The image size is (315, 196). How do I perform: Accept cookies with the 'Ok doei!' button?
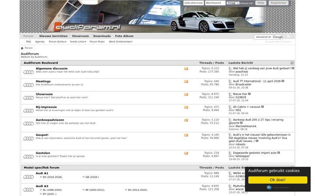click(278, 180)
